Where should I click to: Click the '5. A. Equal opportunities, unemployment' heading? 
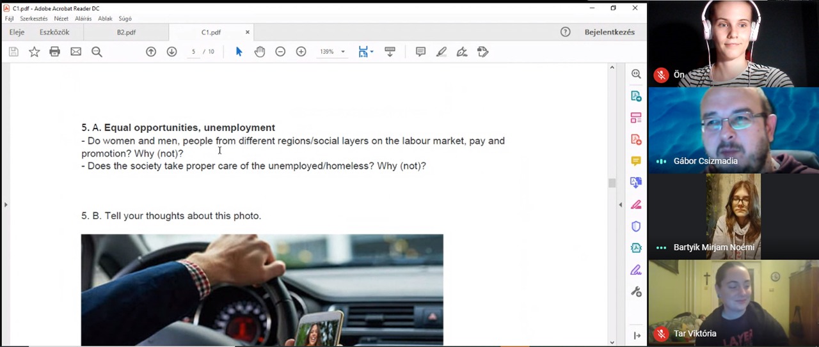coord(178,128)
